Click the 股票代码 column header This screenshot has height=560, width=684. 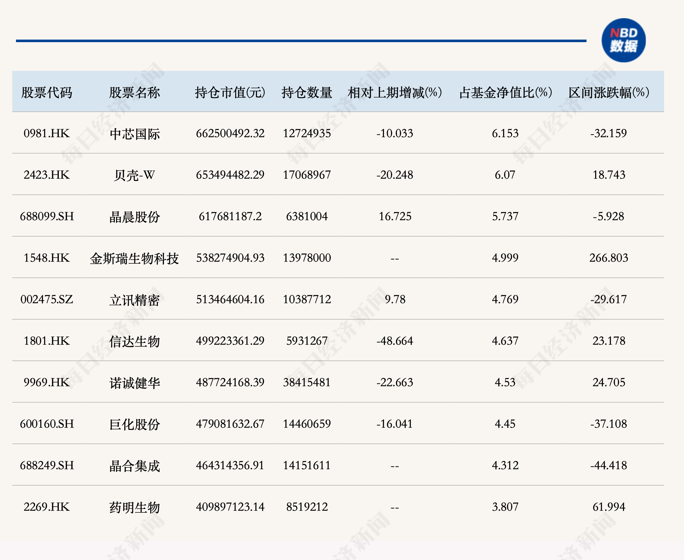coord(47,93)
